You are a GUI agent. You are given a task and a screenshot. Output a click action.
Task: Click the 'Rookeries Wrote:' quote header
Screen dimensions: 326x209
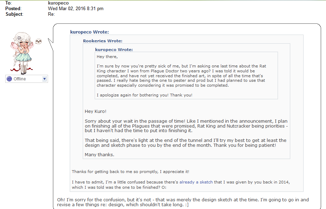pyautogui.click(x=103, y=41)
